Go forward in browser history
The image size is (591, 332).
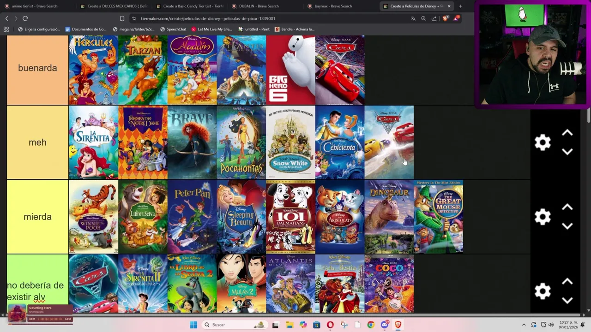coord(16,18)
